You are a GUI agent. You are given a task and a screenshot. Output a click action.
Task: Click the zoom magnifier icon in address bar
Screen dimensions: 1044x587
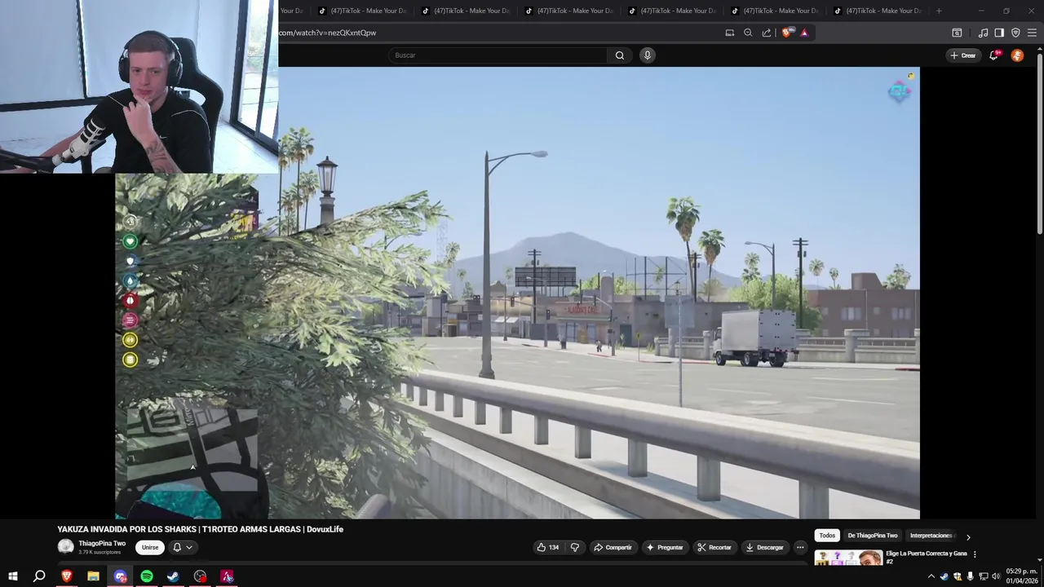click(748, 33)
